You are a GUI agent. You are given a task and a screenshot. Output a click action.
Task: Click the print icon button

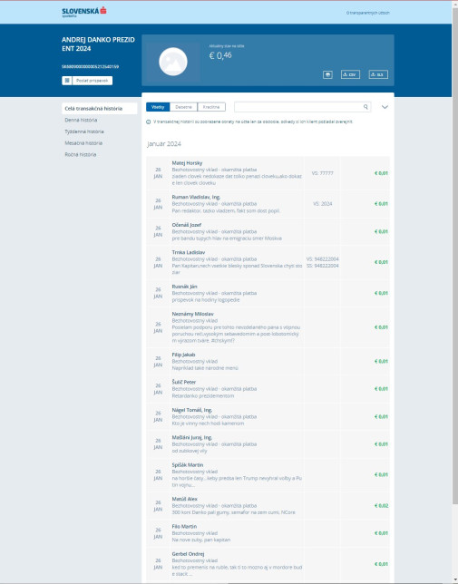[327, 74]
